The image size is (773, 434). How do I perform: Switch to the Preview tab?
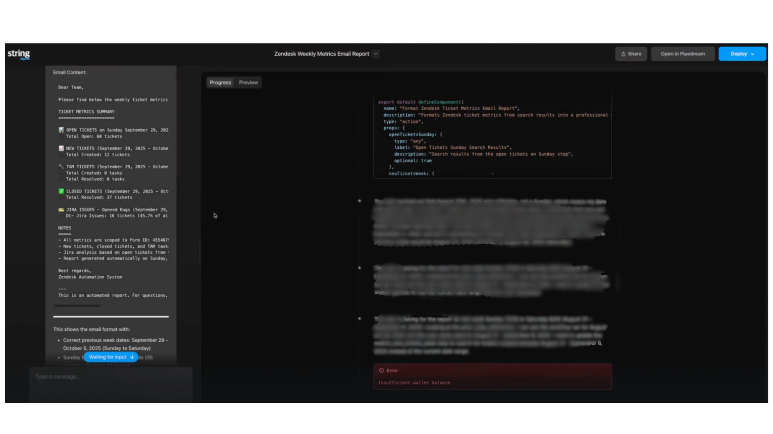[248, 82]
